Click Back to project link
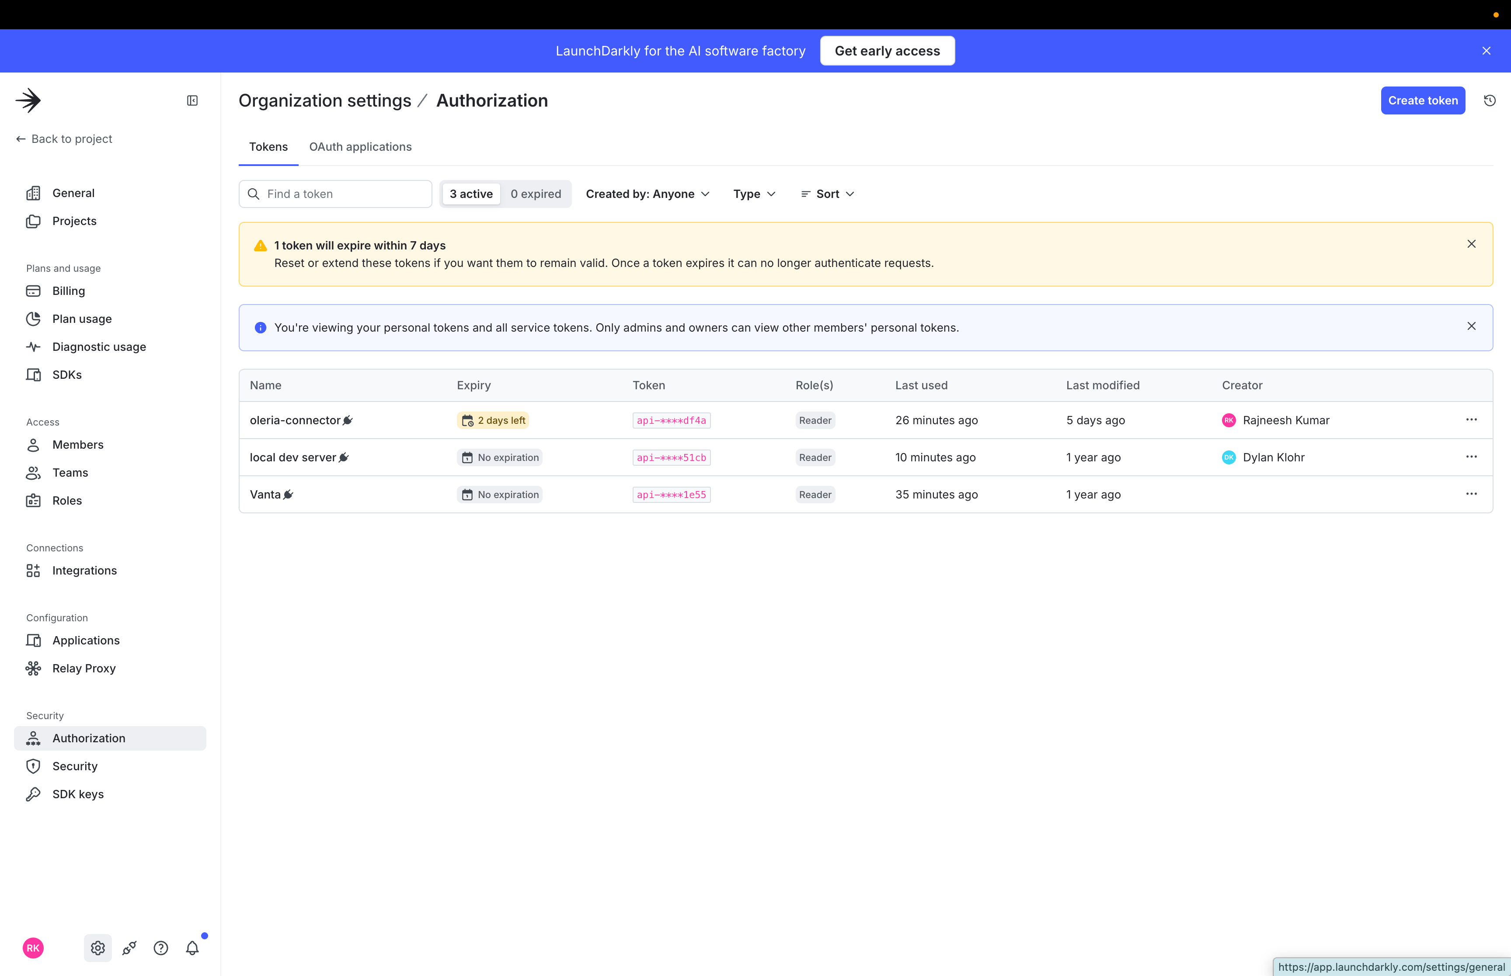Viewport: 1511px width, 976px height. point(64,139)
